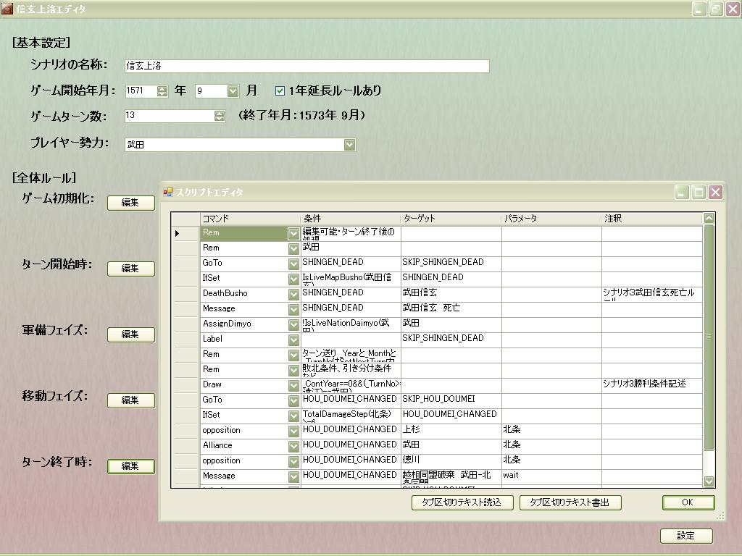Click the script grid scroll-up arrow
Screen dimensions: 742x556
coord(709,218)
